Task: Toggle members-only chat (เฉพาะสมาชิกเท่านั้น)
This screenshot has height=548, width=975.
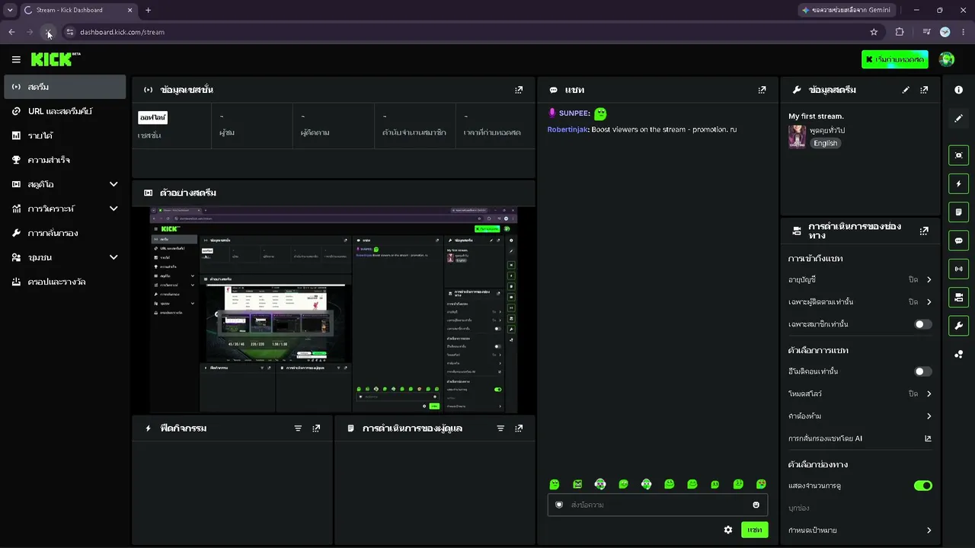Action: coord(922,324)
